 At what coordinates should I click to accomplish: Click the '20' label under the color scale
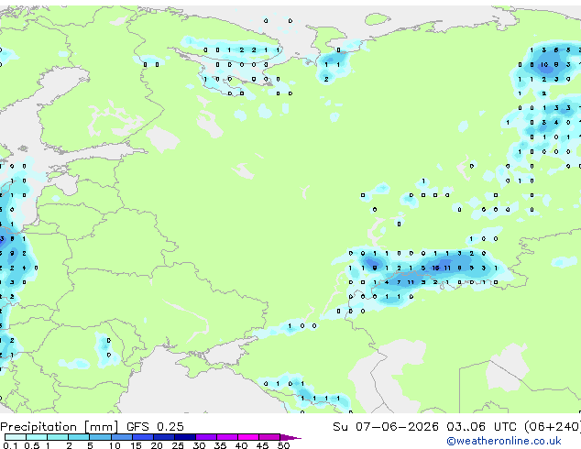point(157,445)
